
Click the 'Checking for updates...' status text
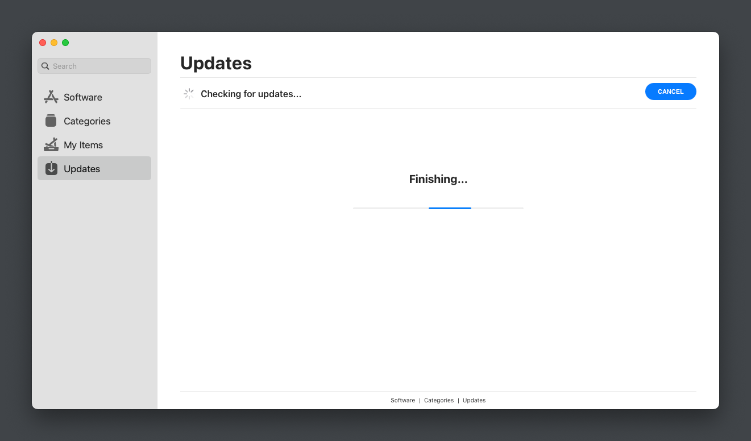point(251,94)
